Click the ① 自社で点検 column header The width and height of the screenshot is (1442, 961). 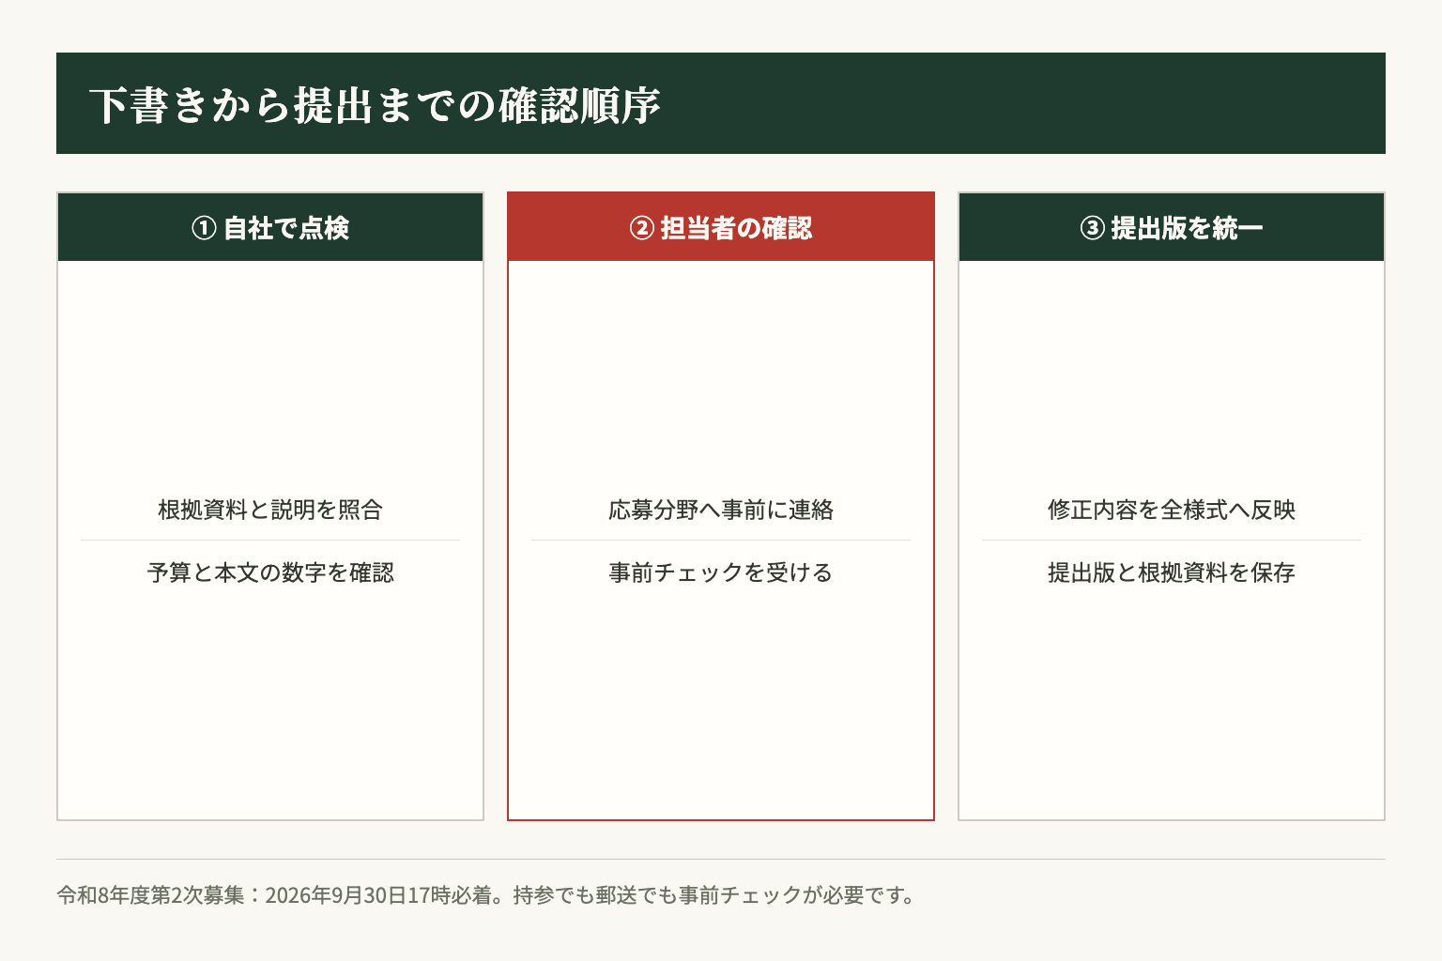point(270,227)
